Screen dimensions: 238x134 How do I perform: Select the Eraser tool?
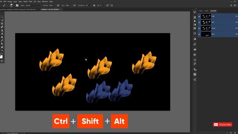[2, 33]
